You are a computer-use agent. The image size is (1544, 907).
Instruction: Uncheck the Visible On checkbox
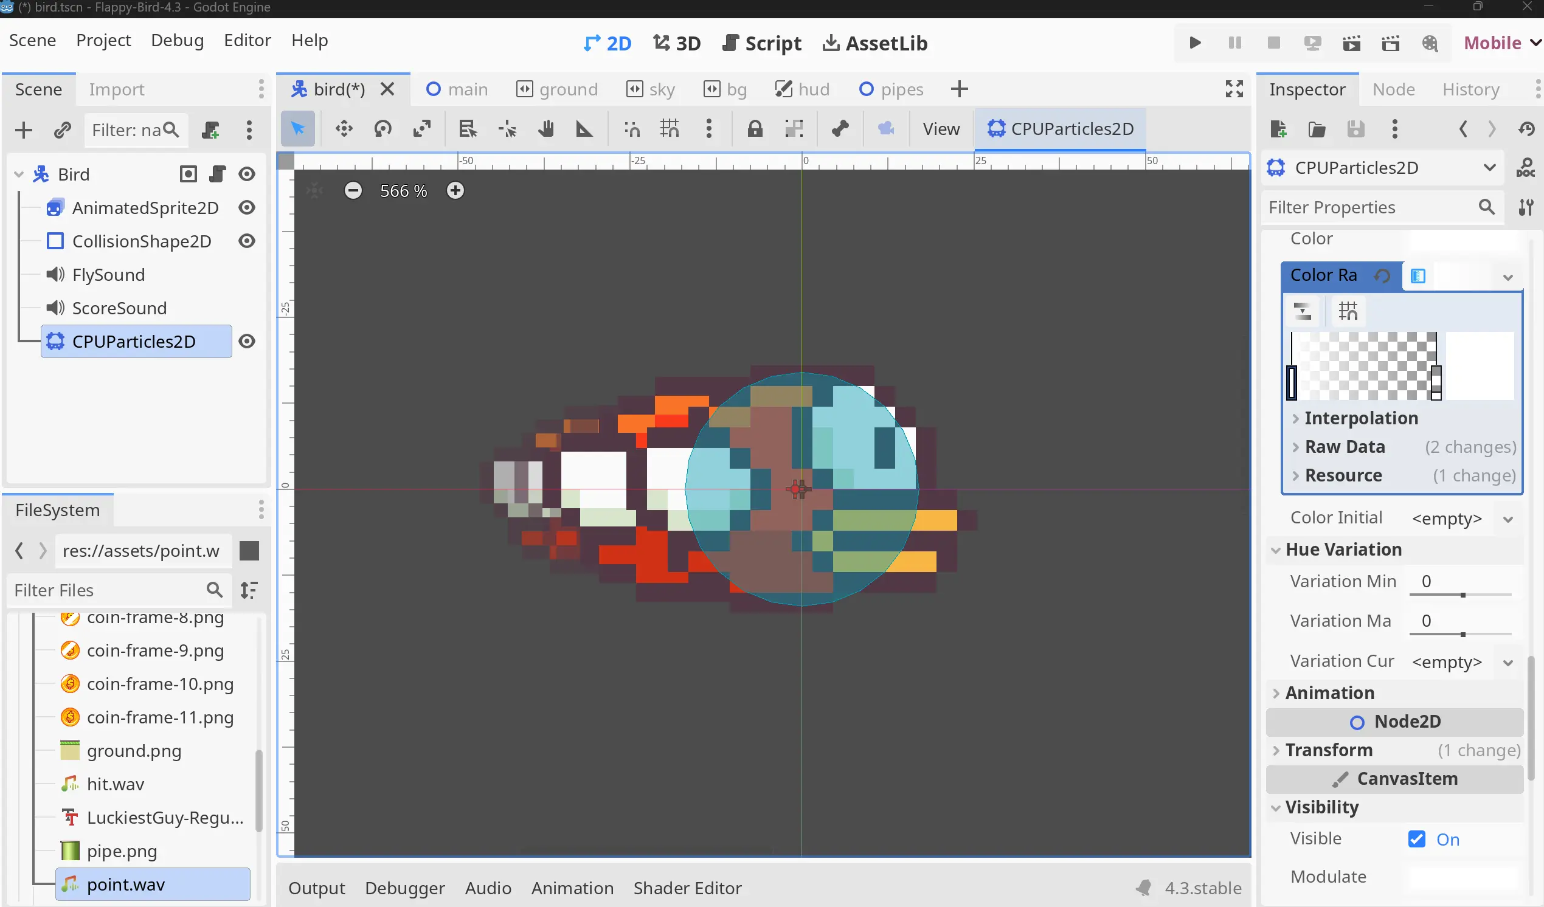tap(1417, 839)
